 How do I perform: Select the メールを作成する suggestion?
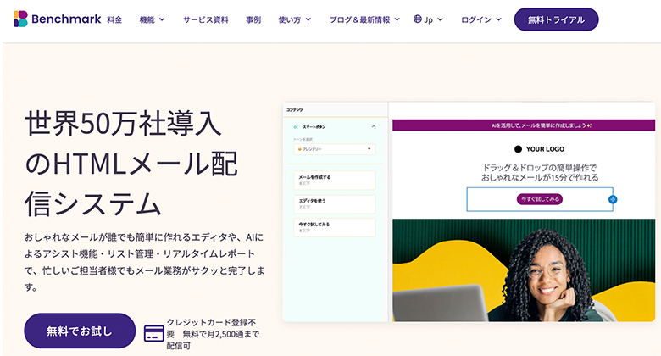coord(334,180)
